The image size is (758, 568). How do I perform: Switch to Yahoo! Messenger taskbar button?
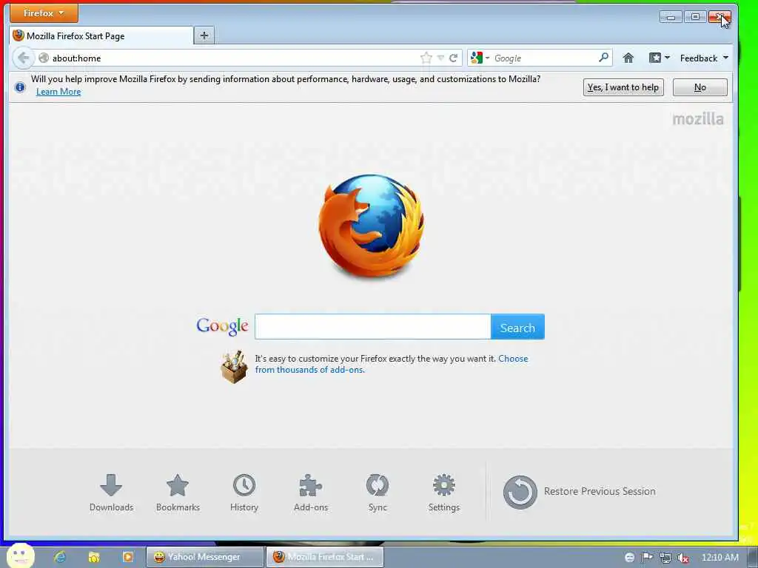point(205,557)
